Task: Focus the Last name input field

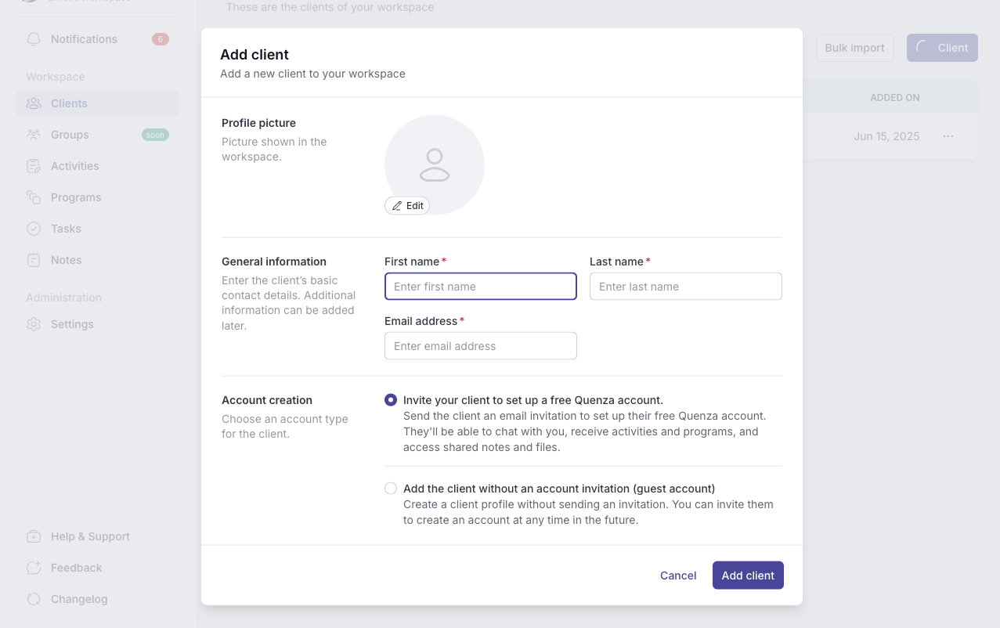Action: point(686,287)
